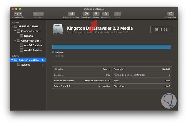
Task: Click the Kingston drive icon in sidebar
Action: [x=16, y=60]
